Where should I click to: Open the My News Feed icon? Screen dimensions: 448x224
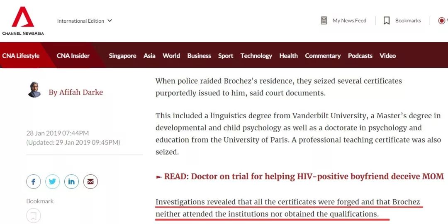[x=324, y=21]
